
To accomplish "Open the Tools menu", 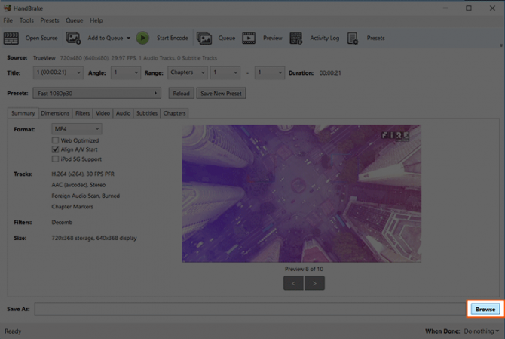I will point(26,20).
